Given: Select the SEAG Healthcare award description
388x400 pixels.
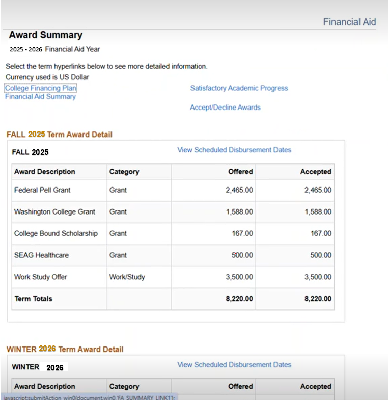Looking at the screenshot, I should click(x=41, y=255).
